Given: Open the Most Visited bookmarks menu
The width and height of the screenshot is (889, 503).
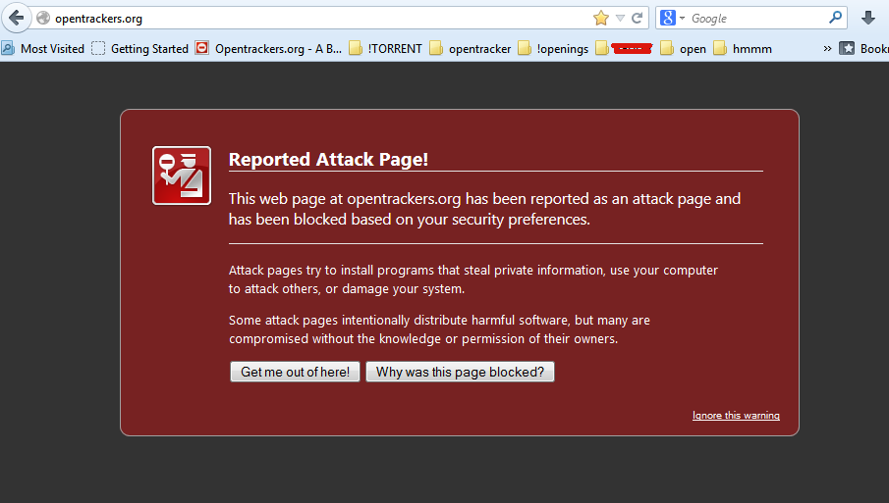Looking at the screenshot, I should click(x=43, y=49).
